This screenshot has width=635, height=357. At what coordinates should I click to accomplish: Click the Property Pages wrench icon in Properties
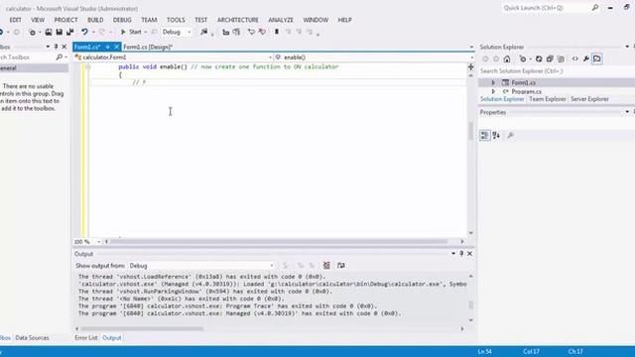coord(510,135)
